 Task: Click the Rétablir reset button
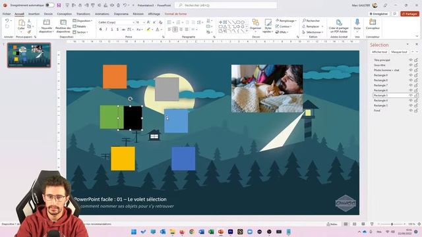tap(79, 26)
